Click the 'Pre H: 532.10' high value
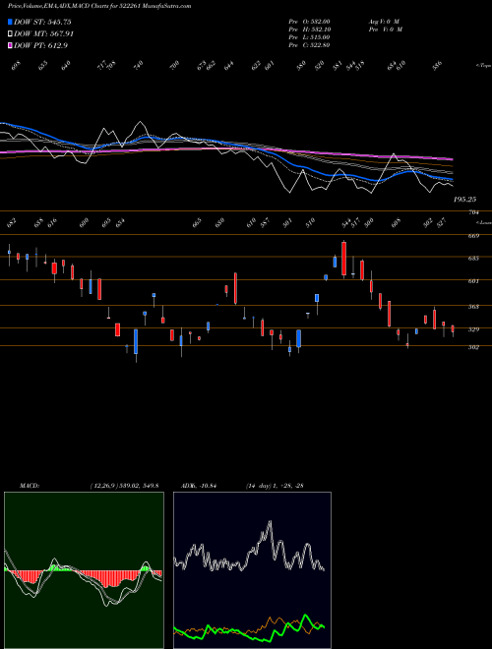The image size is (492, 649). [x=309, y=29]
